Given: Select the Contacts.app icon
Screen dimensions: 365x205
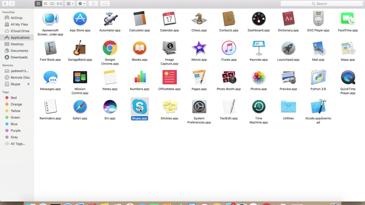Looking at the screenshot, I should pyautogui.click(x=229, y=19).
